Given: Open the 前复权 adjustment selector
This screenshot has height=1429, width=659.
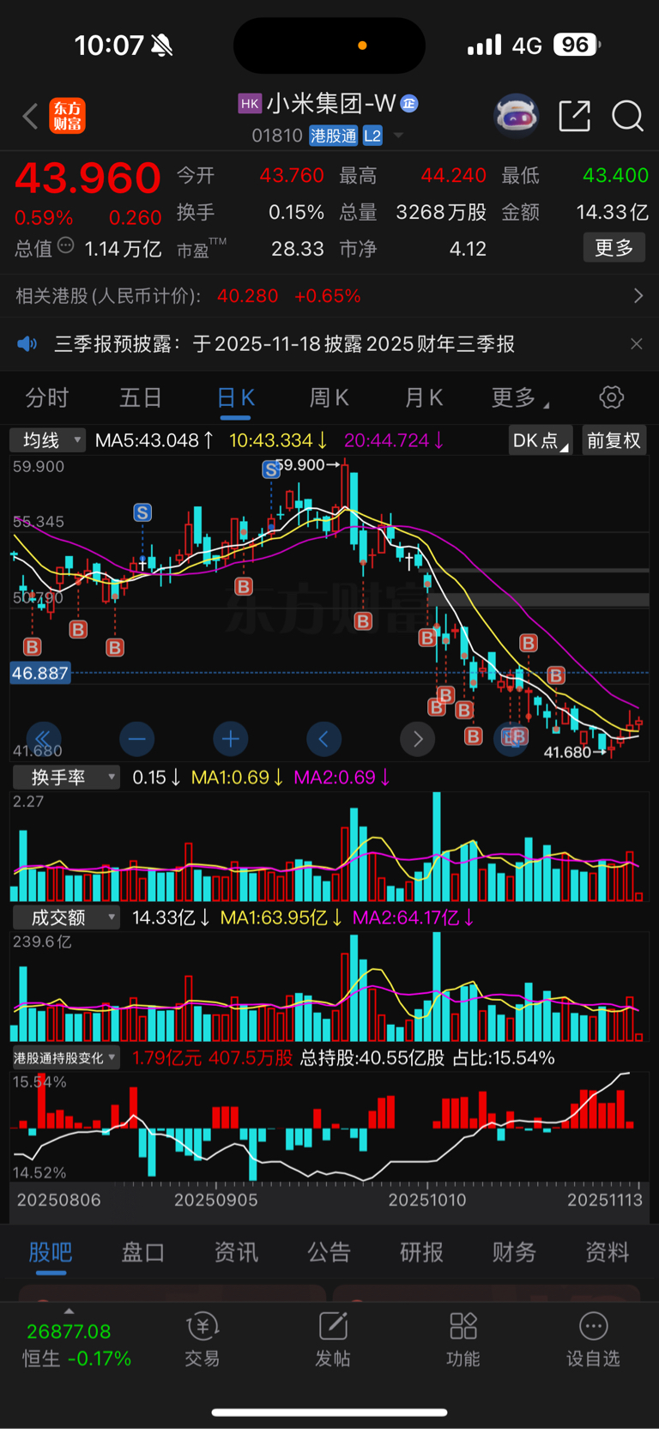Looking at the screenshot, I should 614,440.
